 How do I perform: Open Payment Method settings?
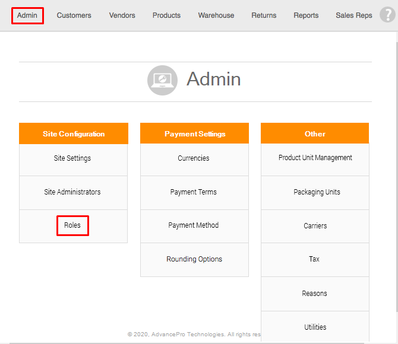[194, 225]
